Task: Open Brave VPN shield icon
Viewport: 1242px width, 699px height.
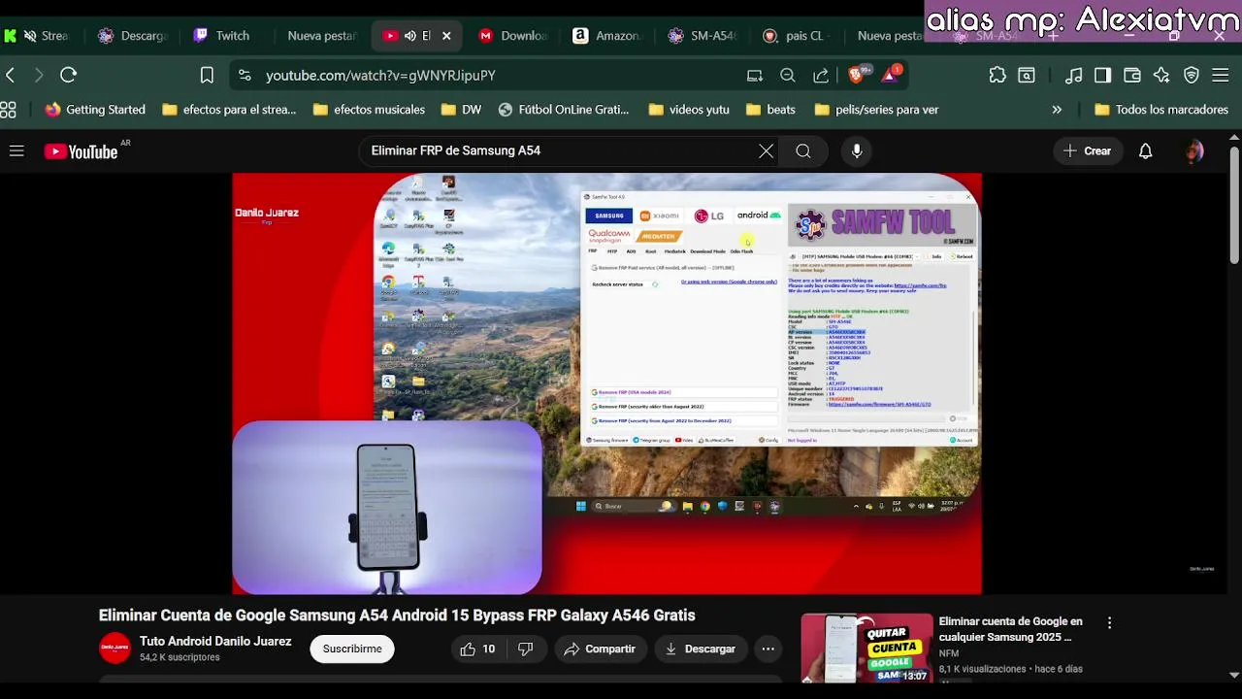Action: [x=1192, y=75]
